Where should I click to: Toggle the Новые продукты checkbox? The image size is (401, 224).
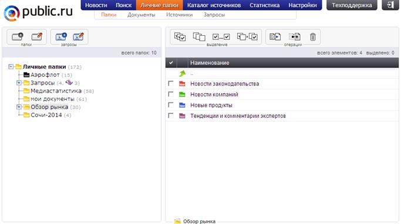(171, 105)
